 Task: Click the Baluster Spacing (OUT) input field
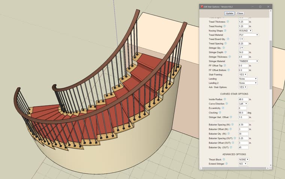(x=243, y=138)
